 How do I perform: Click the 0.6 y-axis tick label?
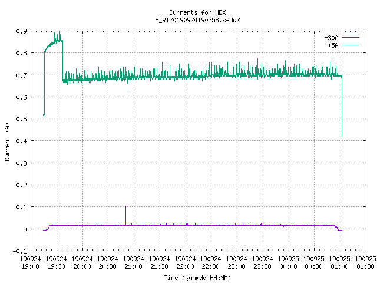(x=21, y=97)
